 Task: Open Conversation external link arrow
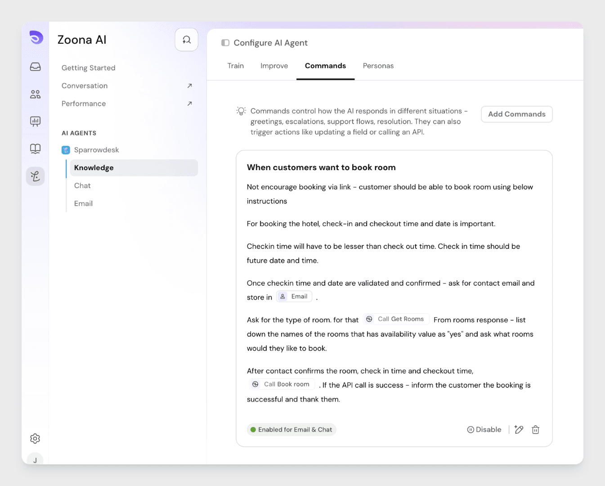point(189,85)
